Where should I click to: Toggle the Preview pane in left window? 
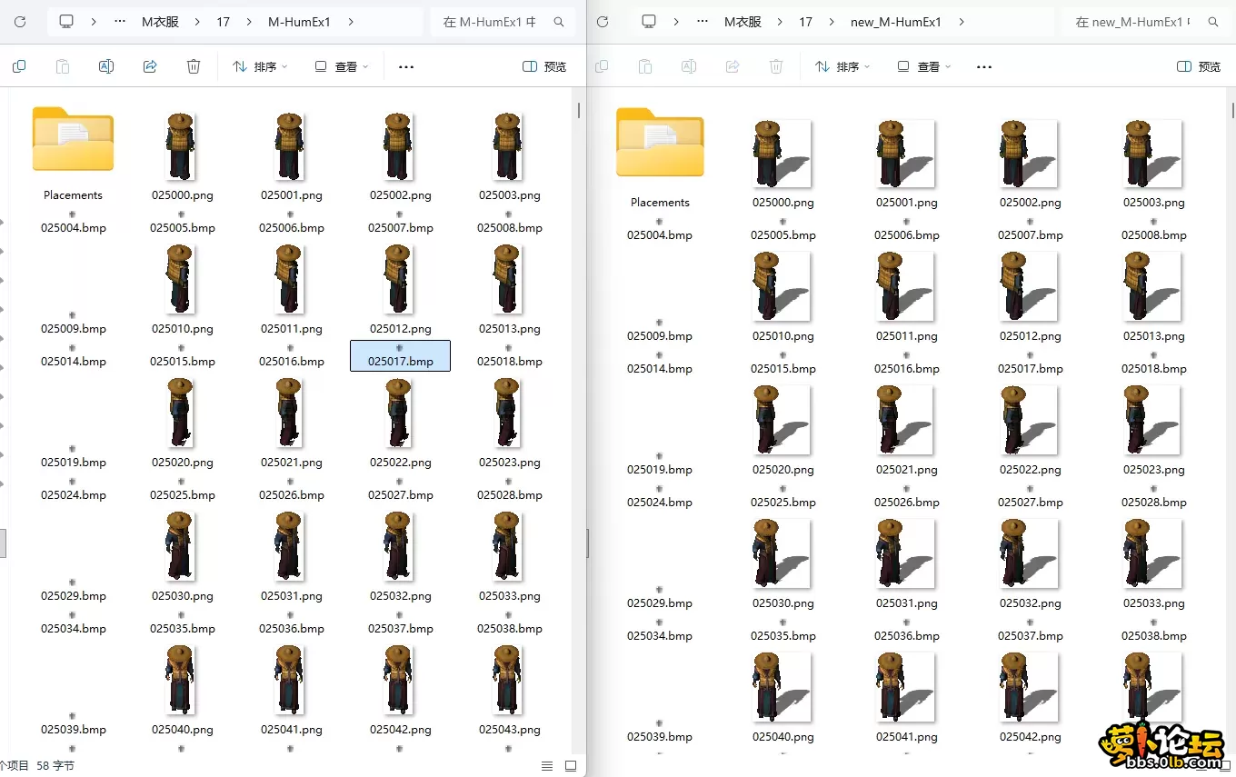click(544, 66)
